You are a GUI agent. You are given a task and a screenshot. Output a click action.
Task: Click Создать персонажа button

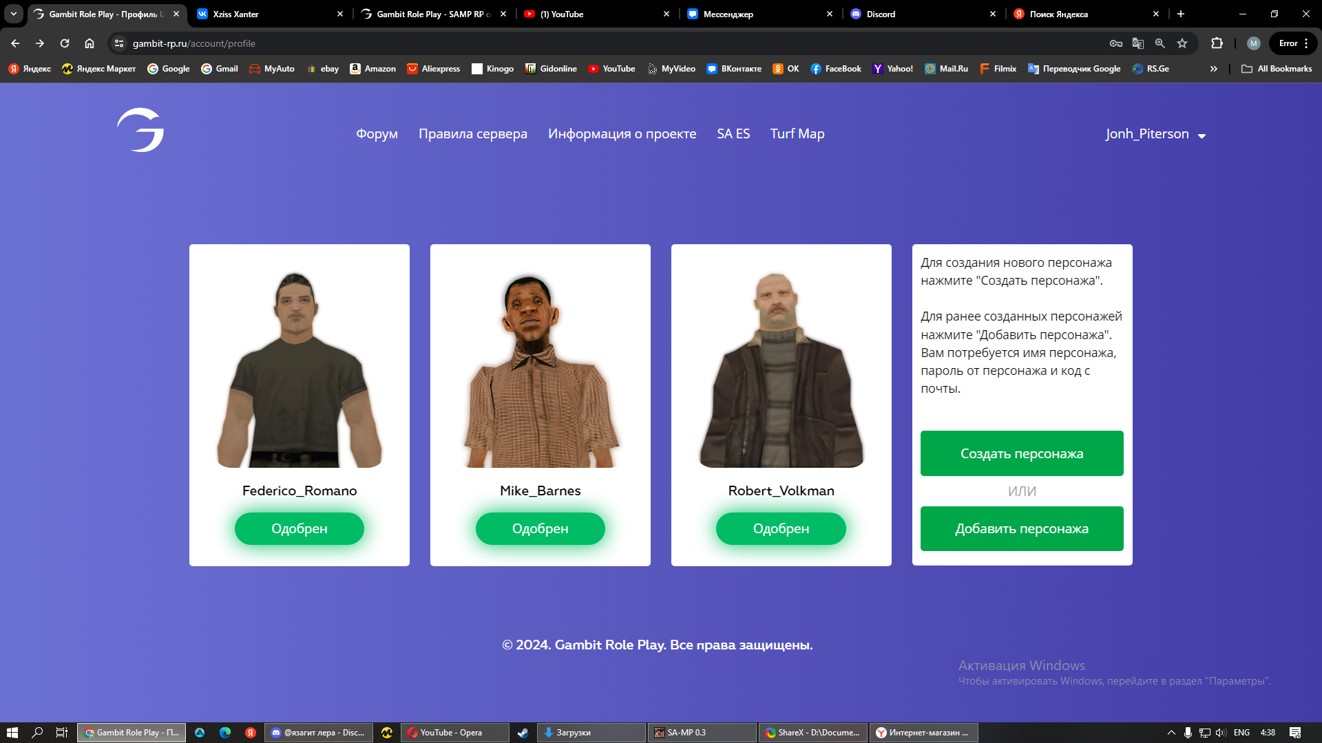pos(1022,453)
